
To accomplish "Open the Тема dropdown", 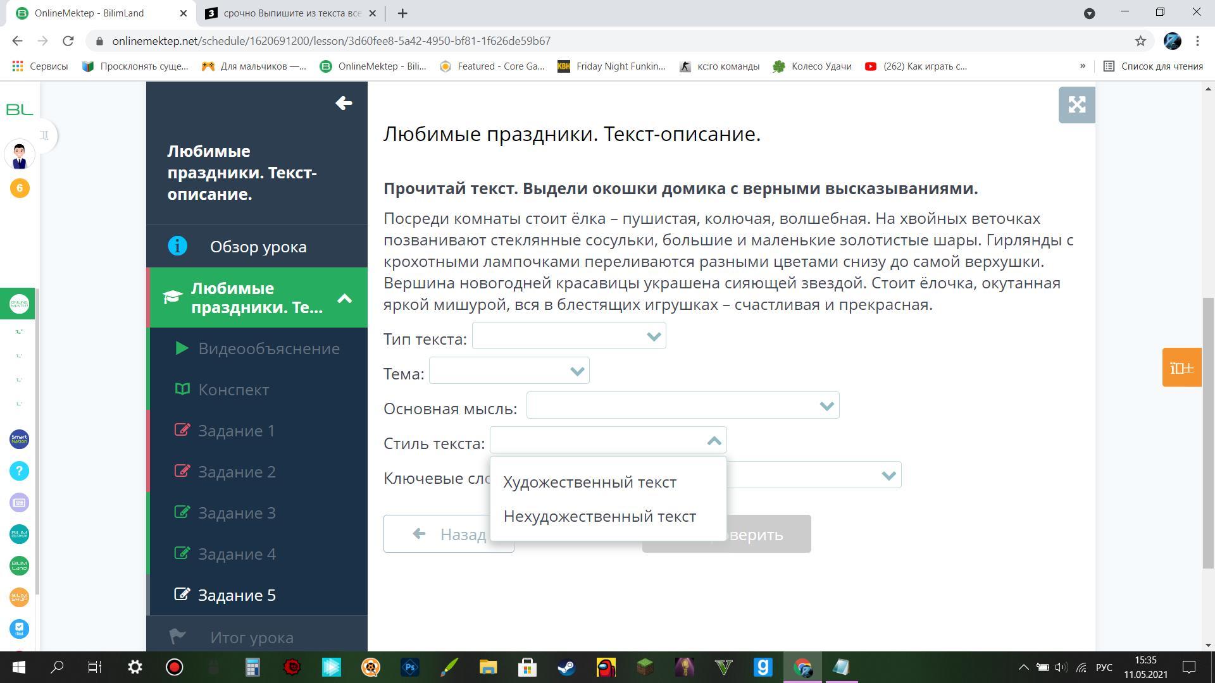I will tap(509, 371).
